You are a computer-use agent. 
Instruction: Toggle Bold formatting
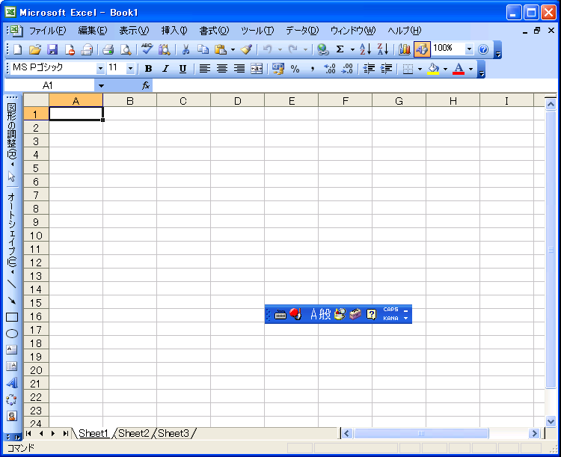(148, 69)
